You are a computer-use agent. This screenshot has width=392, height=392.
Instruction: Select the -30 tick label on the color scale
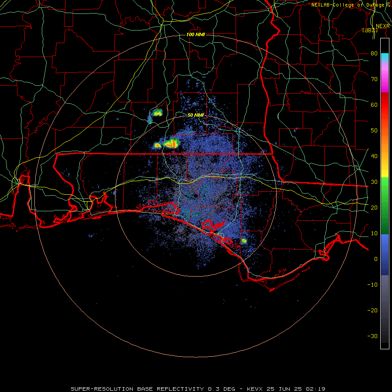[372, 336]
